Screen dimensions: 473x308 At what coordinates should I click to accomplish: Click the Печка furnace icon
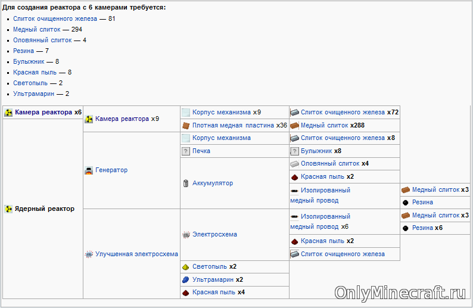pos(185,151)
